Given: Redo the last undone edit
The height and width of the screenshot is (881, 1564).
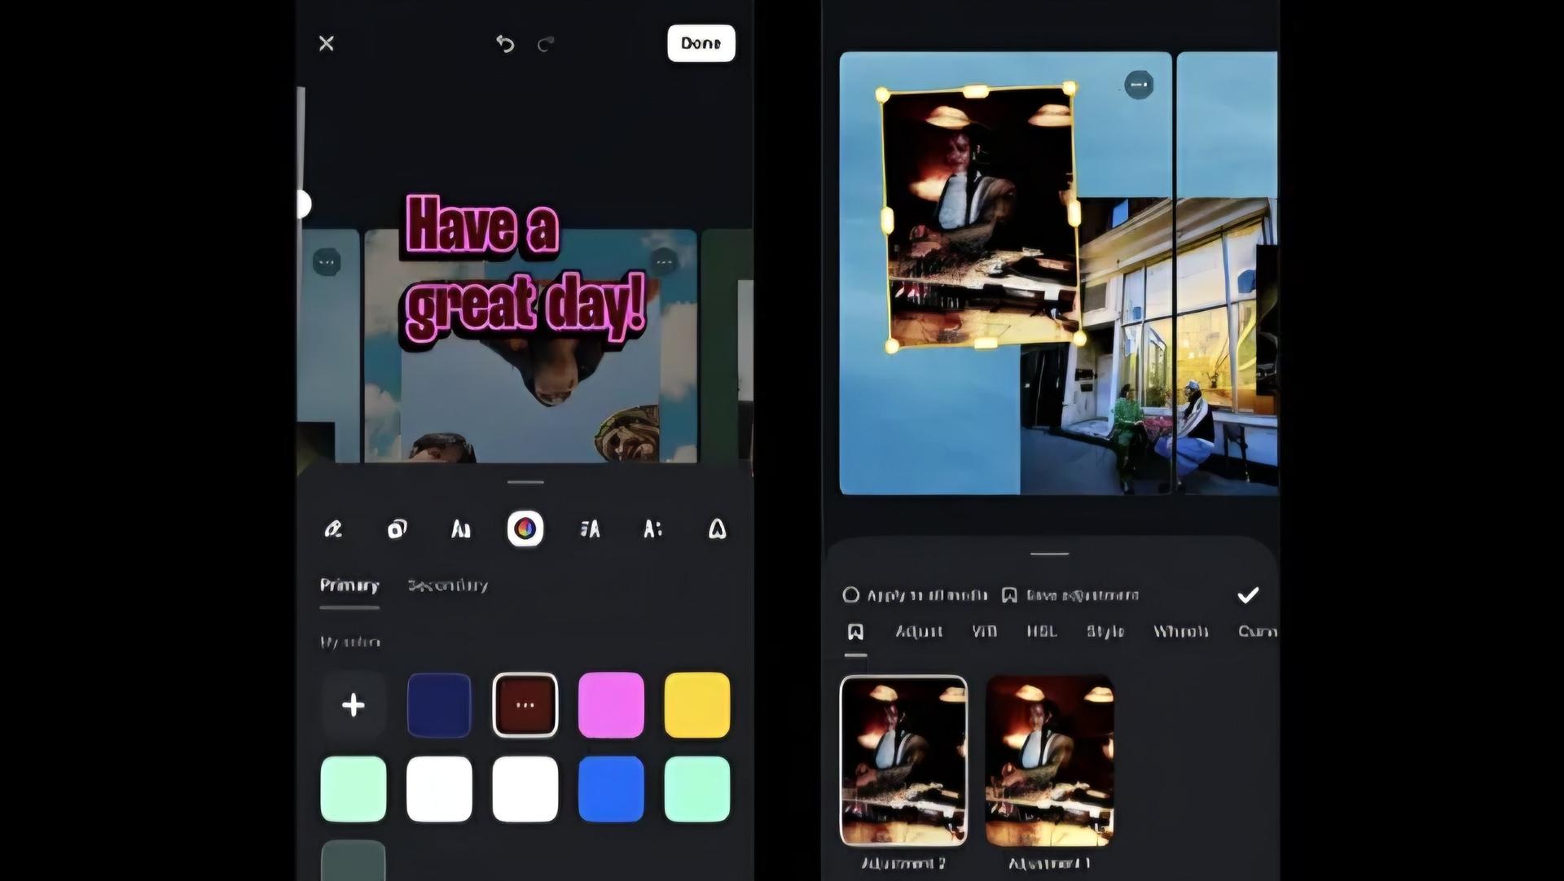Looking at the screenshot, I should 546,43.
